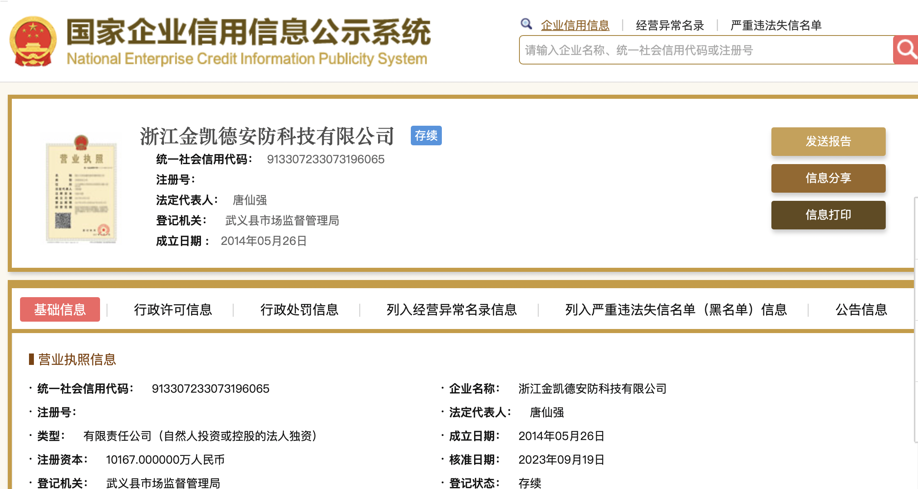918x489 pixels.
Task: Open the 公告信息 tab
Action: 861,309
